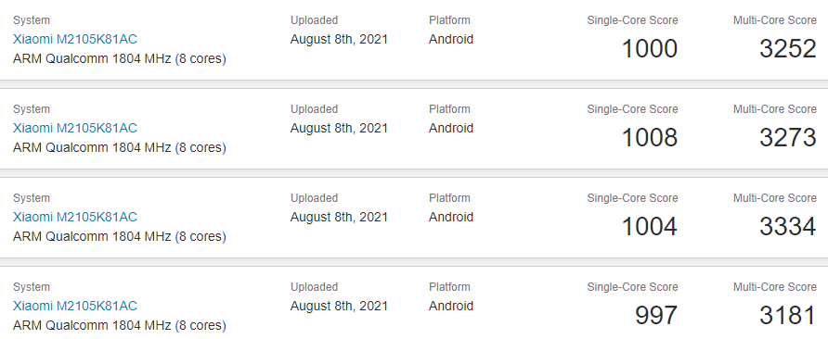The height and width of the screenshot is (339, 828).
Task: Click the multi-core score value 3273
Action: (x=788, y=138)
